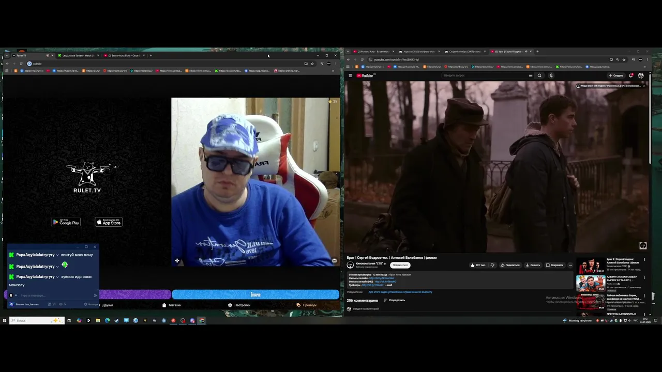Open the Друзья section on rulet.tv

tap(108, 305)
